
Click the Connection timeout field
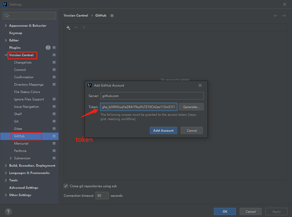pyautogui.click(x=102, y=196)
